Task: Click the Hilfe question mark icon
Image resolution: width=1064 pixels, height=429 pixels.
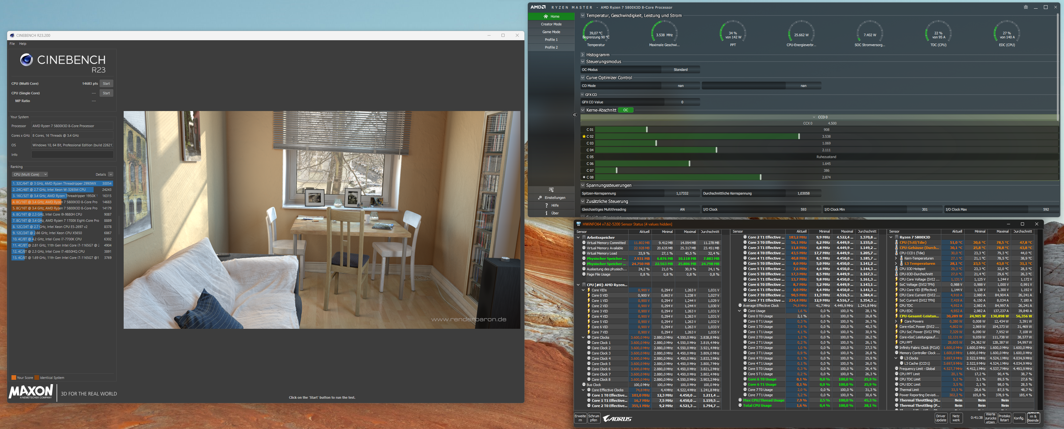Action: coord(546,205)
